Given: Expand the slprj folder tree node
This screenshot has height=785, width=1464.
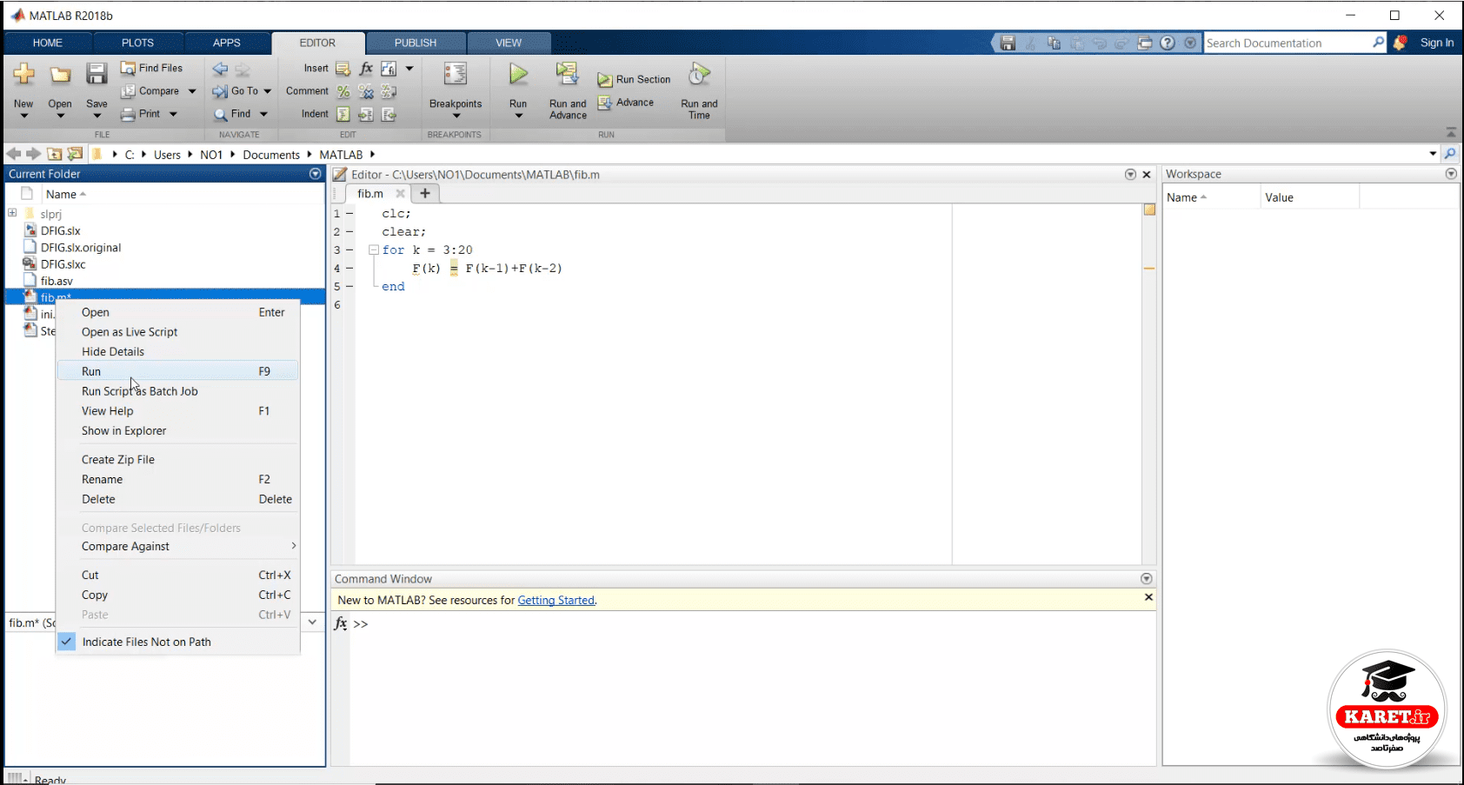Looking at the screenshot, I should [12, 213].
